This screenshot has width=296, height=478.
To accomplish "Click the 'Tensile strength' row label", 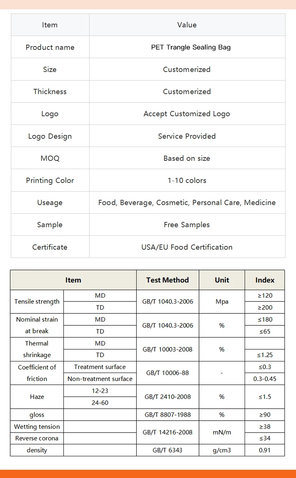I will 37,301.
